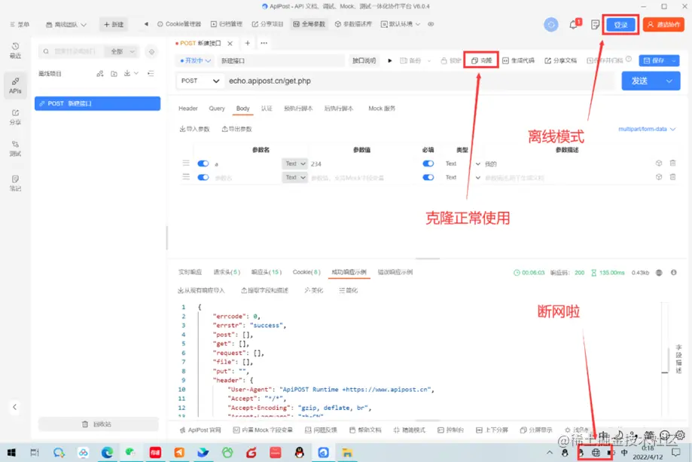This screenshot has width=692, height=462.
Task: Select POST 新建接口 in the API list
Action: 98,103
